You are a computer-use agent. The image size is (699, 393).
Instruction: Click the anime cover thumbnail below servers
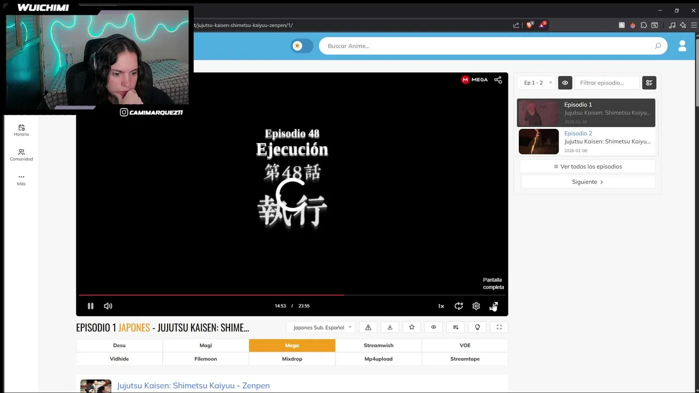pyautogui.click(x=96, y=386)
